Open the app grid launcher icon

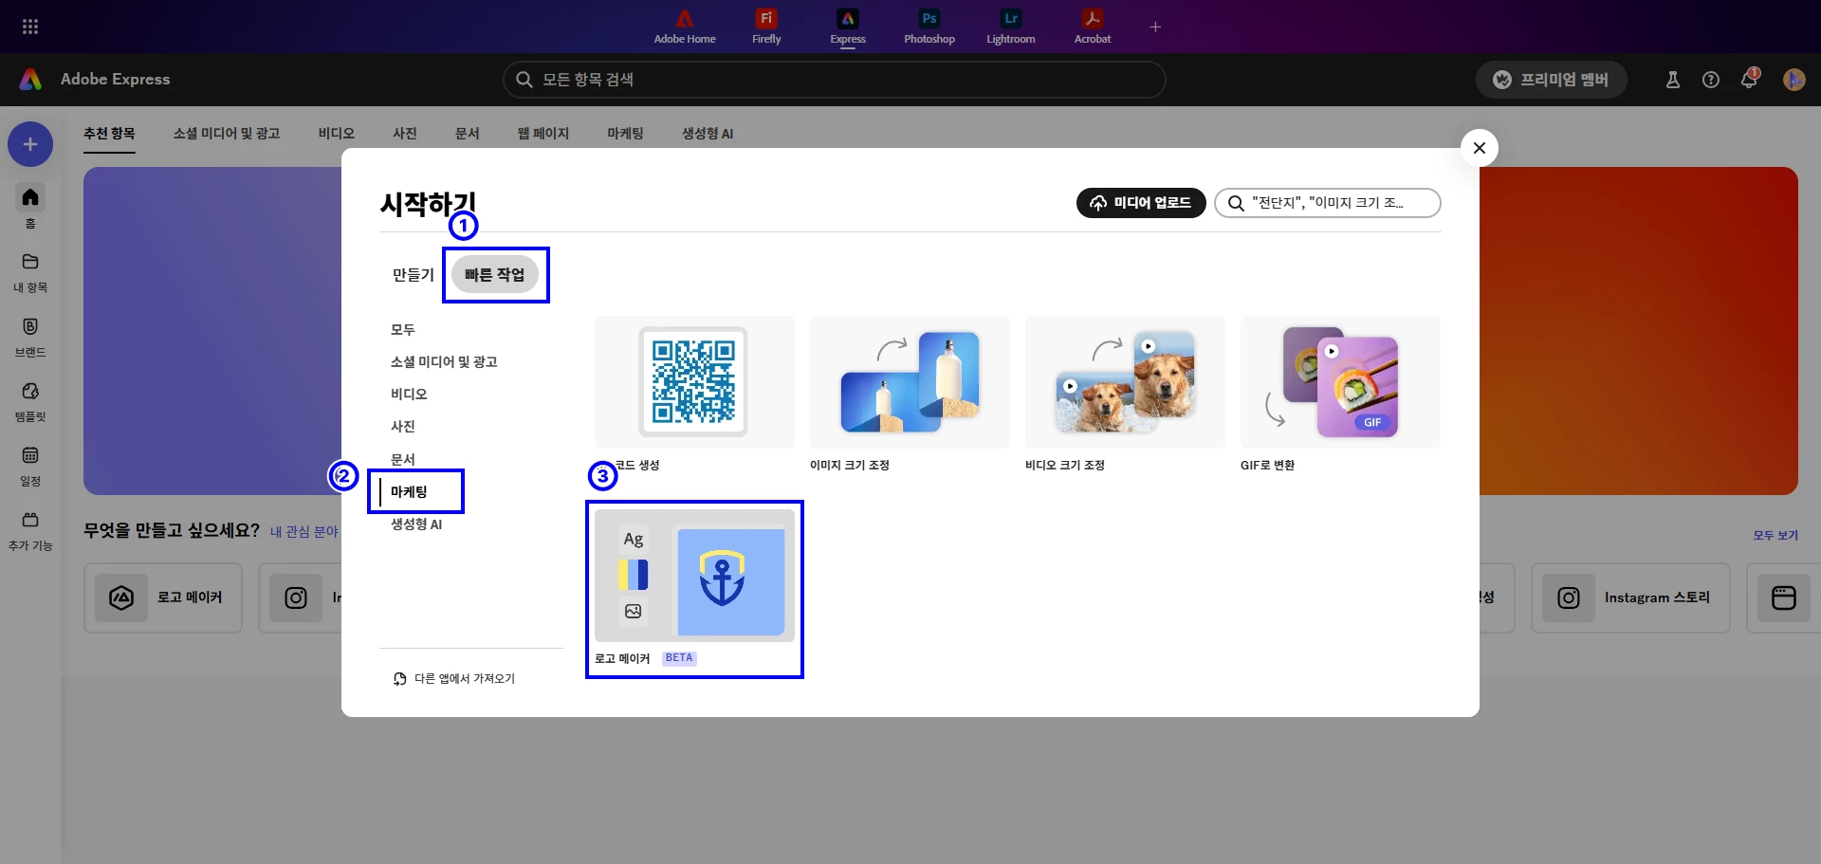point(30,27)
